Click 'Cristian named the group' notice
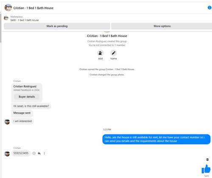The image size is (212, 178). [x=107, y=69]
